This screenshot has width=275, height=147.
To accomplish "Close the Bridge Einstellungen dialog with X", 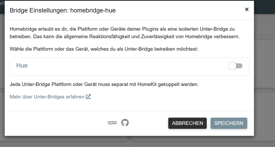I will 246,9.
